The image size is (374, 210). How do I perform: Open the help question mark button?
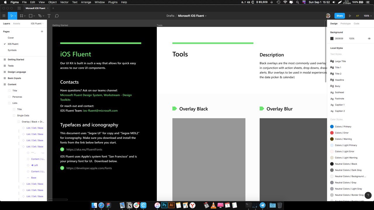368,195
